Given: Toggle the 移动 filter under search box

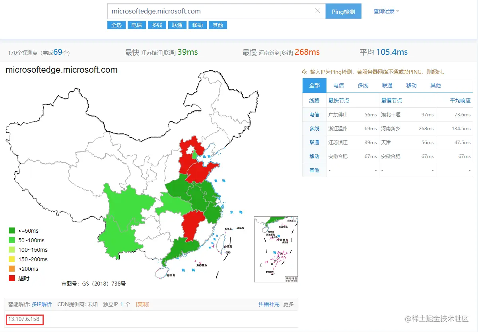Looking at the screenshot, I should coord(198,25).
